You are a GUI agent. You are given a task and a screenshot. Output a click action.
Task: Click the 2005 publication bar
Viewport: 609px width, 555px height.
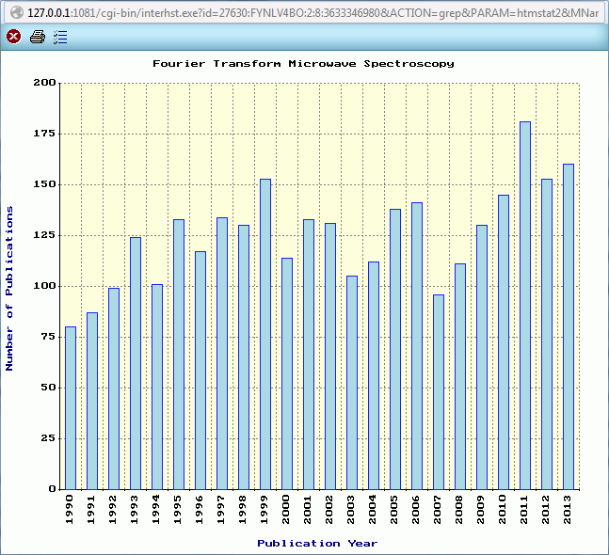[395, 349]
